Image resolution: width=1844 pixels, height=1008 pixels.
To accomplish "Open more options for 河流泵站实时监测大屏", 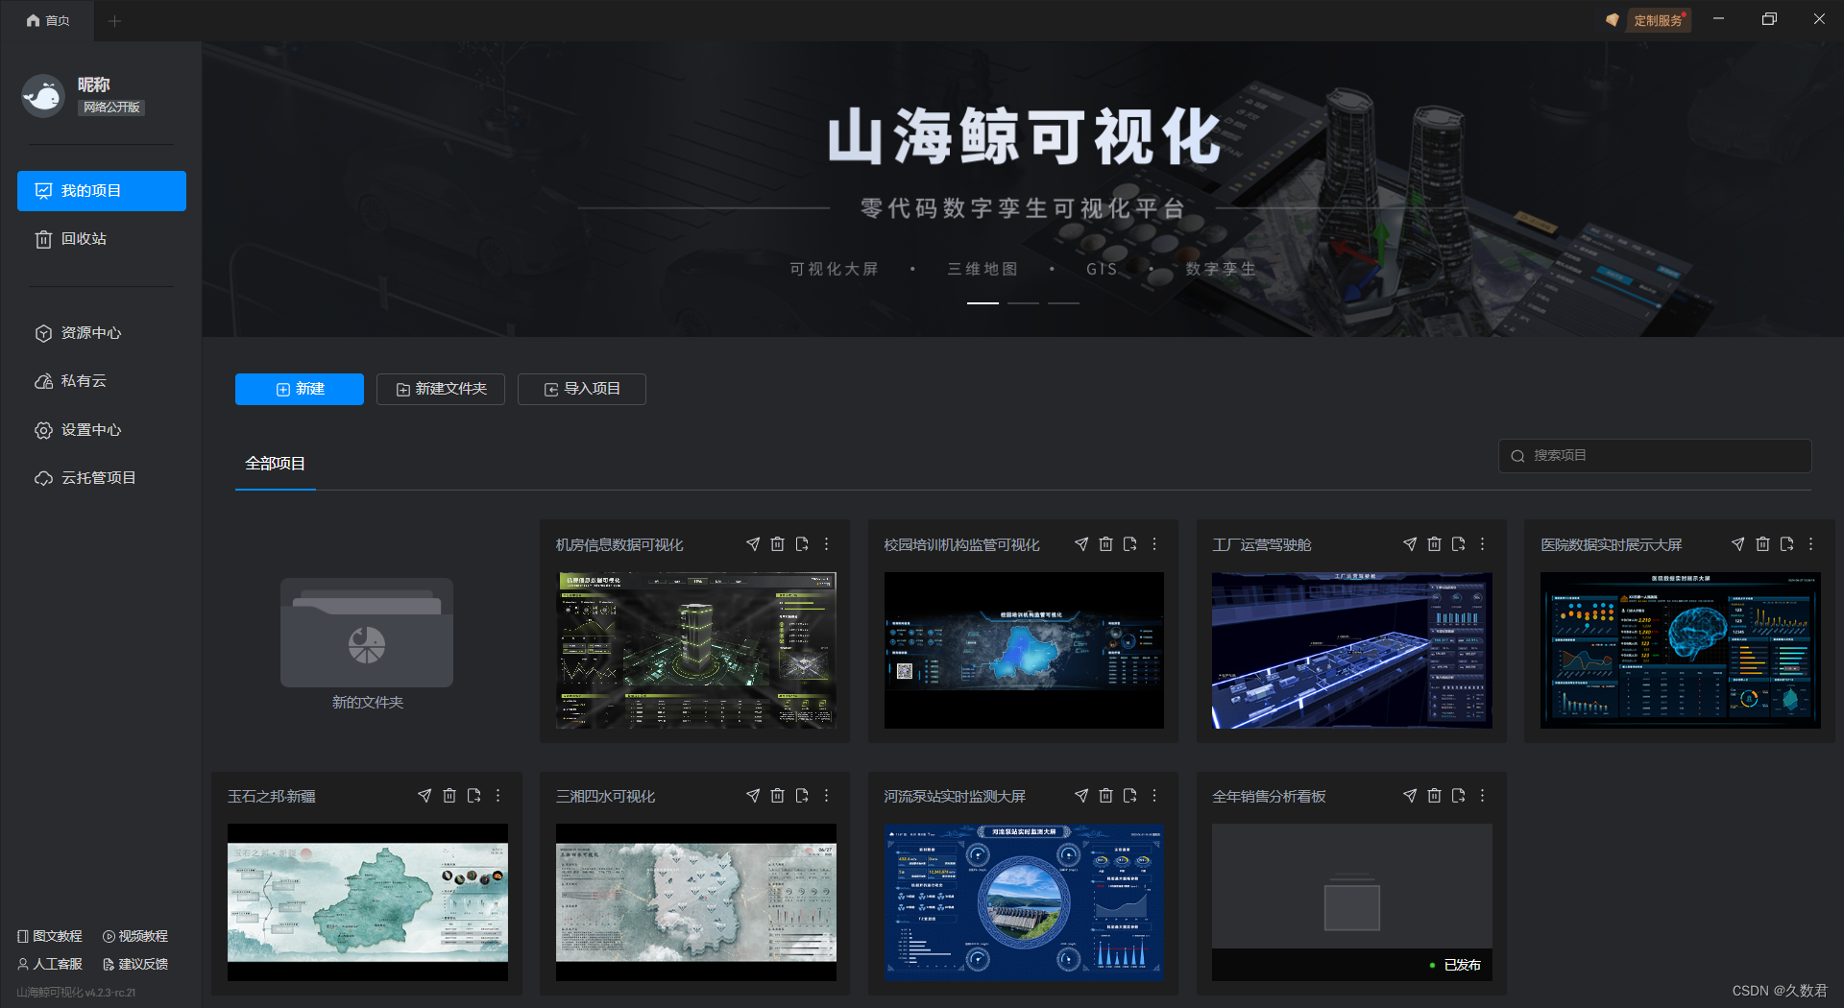I will 1154,796.
